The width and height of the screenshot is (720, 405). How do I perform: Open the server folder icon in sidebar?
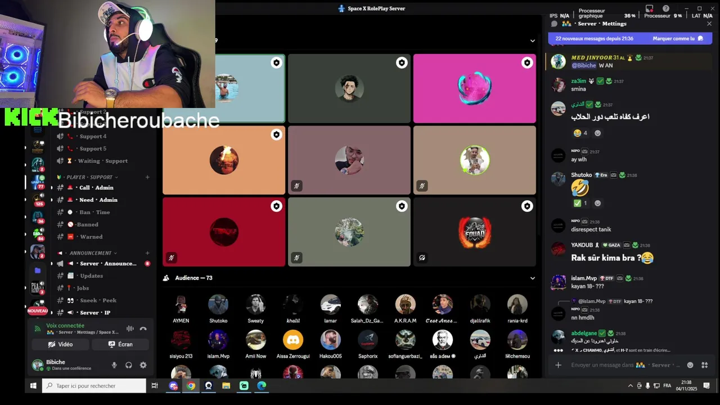tap(38, 271)
